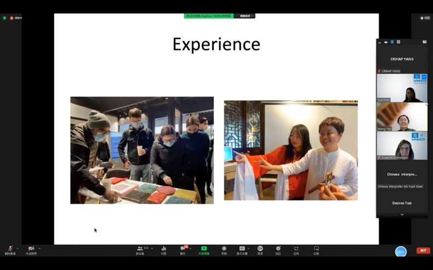Open the apps icon in toolbar

[296, 250]
